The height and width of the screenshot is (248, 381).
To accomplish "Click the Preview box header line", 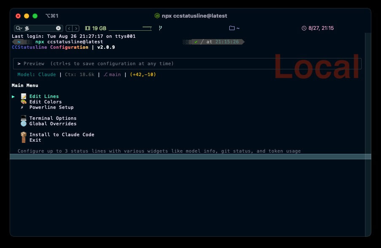I will 187,63.
